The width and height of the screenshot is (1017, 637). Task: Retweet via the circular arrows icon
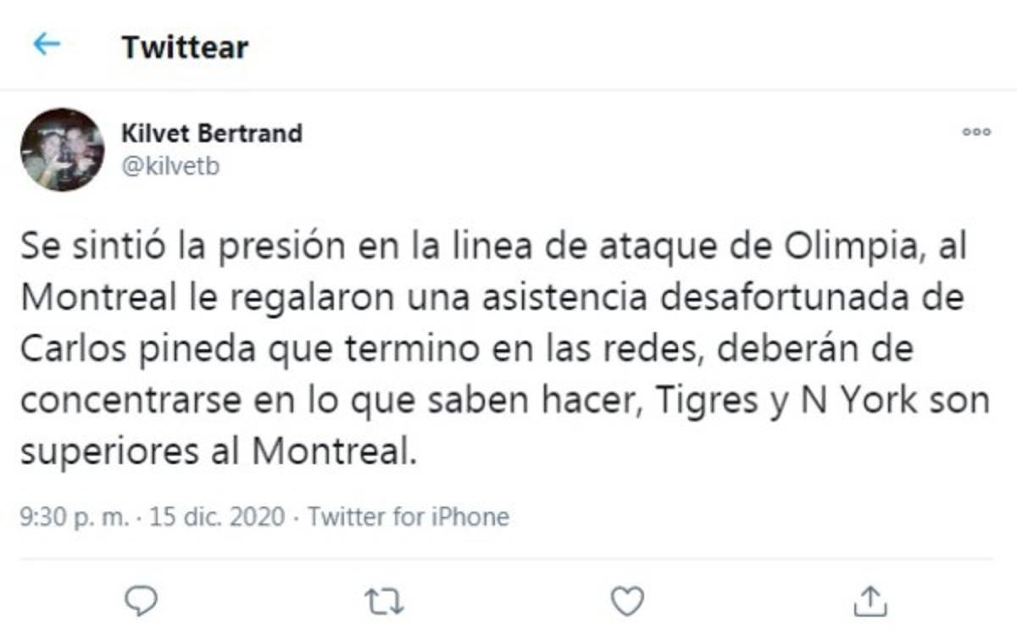(383, 599)
